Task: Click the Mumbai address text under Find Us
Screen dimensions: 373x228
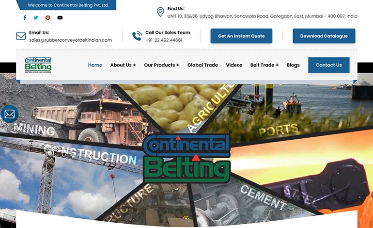Action: click(262, 16)
